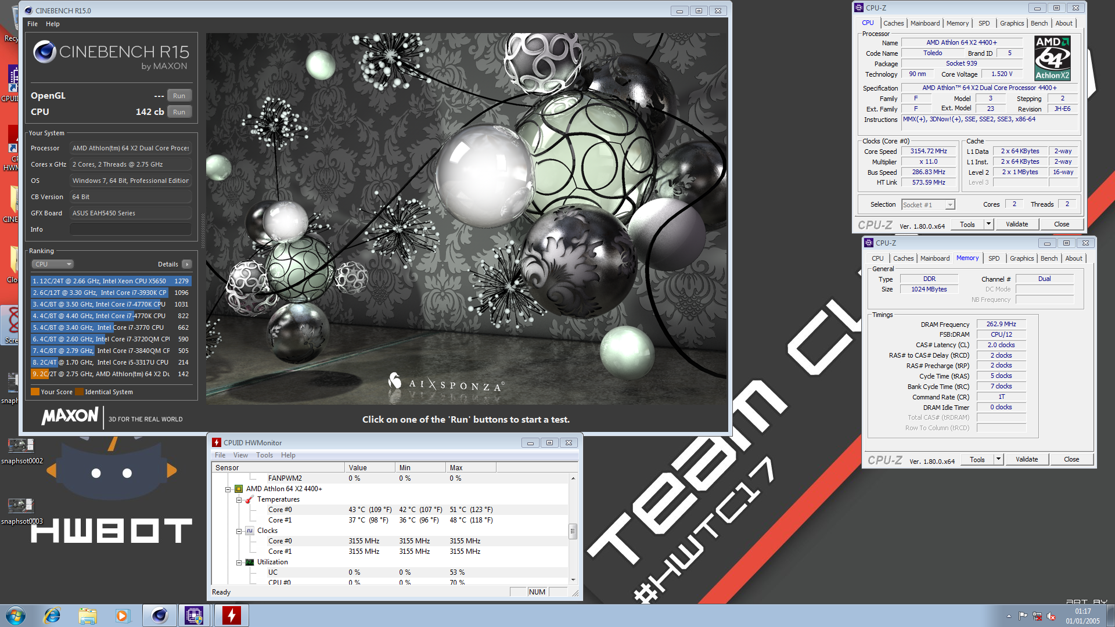Open HWMonitor View menu

(x=240, y=455)
